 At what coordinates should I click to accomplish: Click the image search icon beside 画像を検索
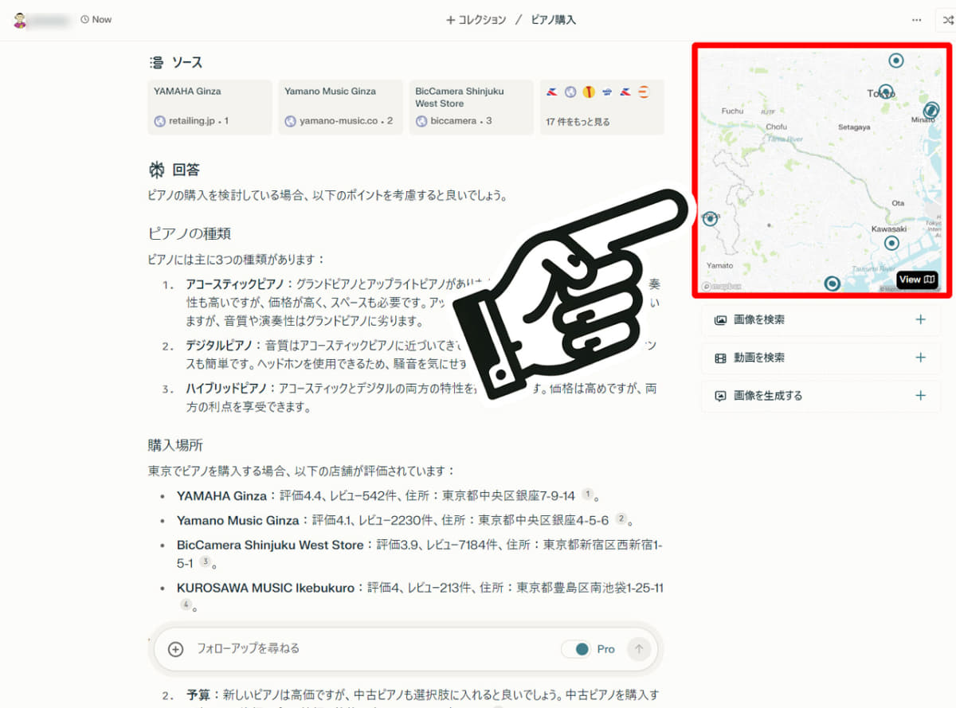(x=719, y=319)
